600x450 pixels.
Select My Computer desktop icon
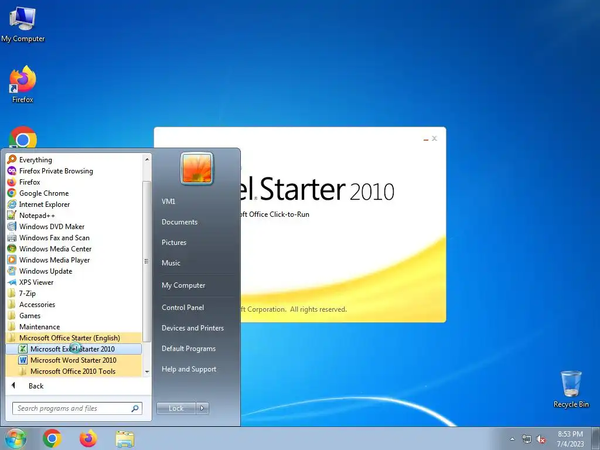(23, 25)
